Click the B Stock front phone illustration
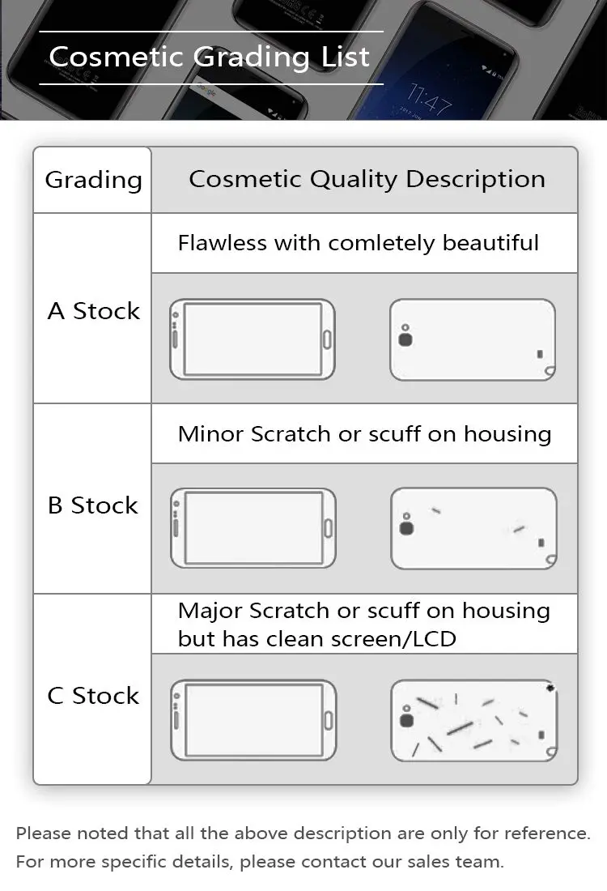This screenshot has height=891, width=607. pos(253,528)
